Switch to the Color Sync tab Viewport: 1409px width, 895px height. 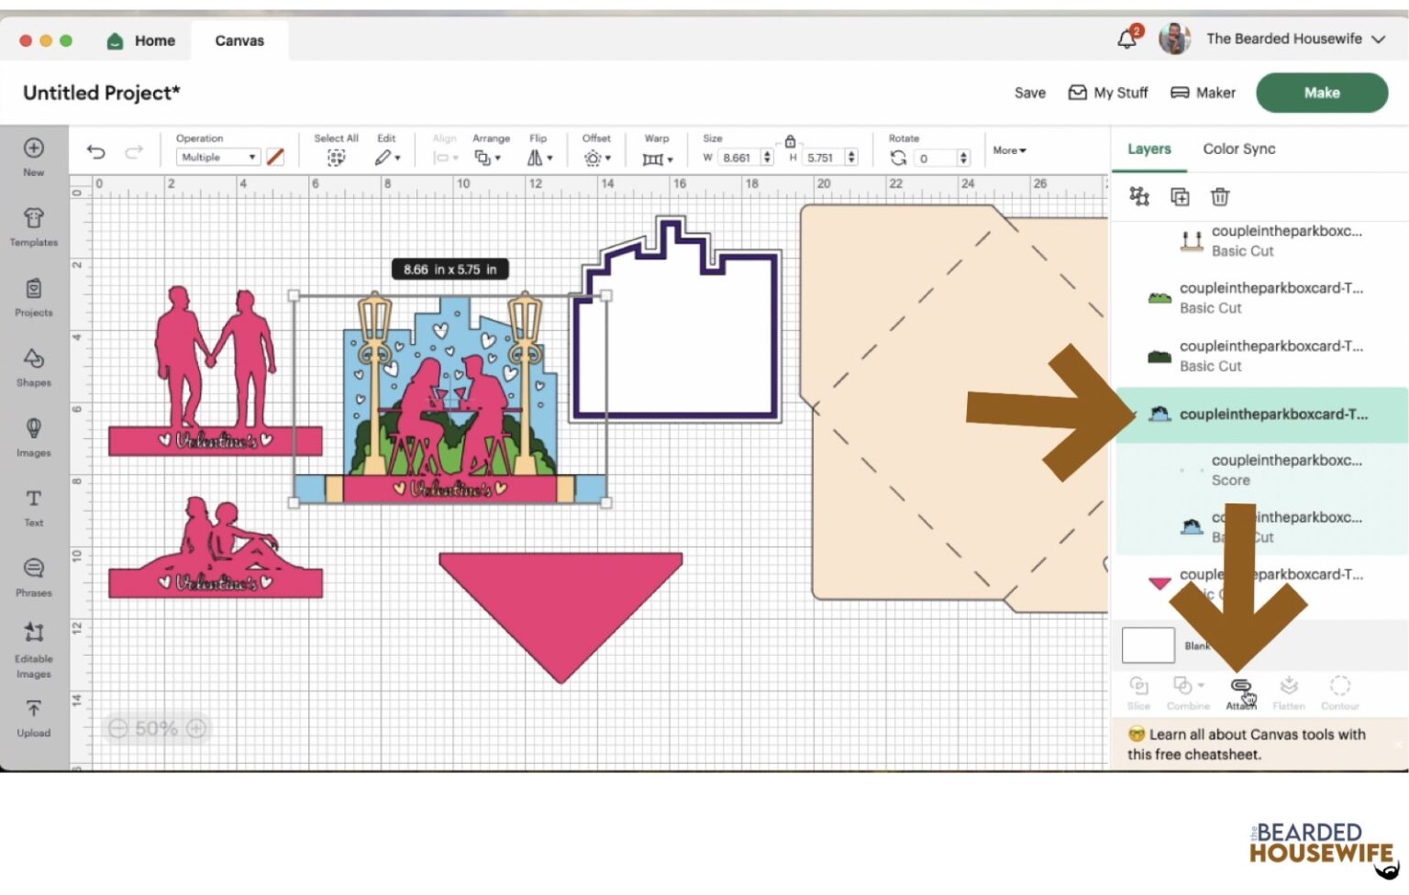coord(1238,149)
